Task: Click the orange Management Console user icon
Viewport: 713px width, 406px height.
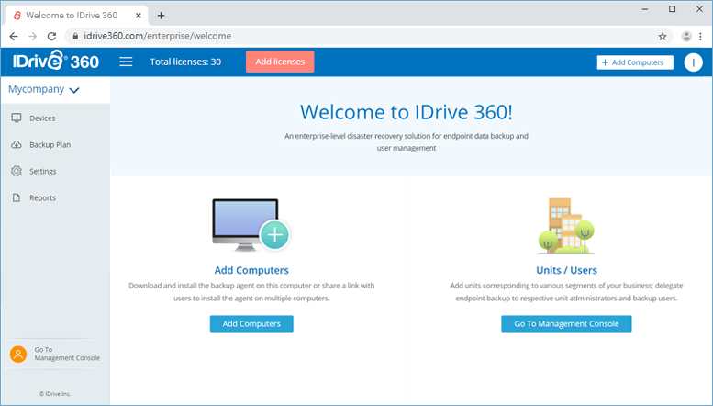Action: click(18, 355)
